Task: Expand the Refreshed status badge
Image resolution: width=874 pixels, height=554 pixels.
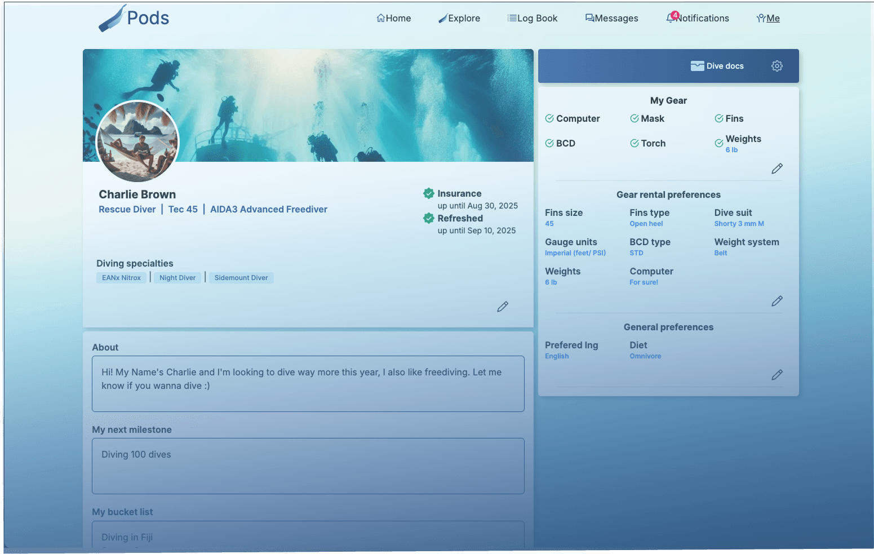Action: pyautogui.click(x=429, y=218)
